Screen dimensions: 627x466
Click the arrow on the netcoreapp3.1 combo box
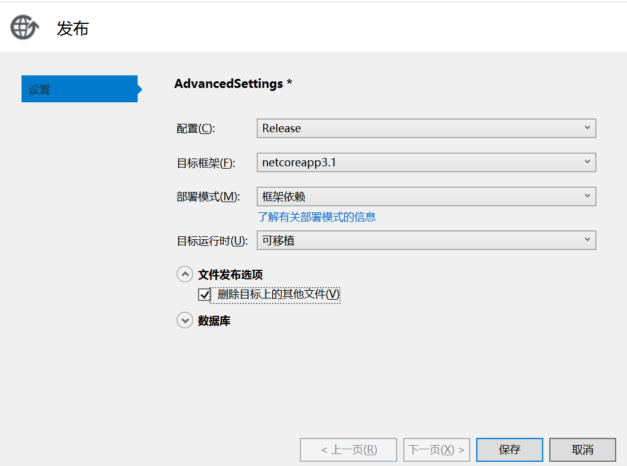pos(587,162)
